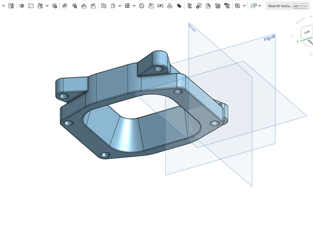Activate the Transform tool with rotating cubes
313x237 pixels.
tap(40, 6)
